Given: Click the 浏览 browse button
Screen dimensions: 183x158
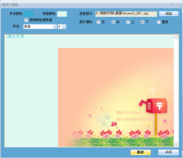Looking at the screenshot, I should click(x=169, y=14).
